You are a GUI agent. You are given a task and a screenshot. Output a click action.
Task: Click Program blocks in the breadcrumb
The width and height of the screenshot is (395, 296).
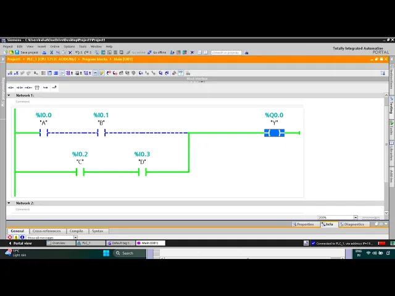pyautogui.click(x=94, y=59)
